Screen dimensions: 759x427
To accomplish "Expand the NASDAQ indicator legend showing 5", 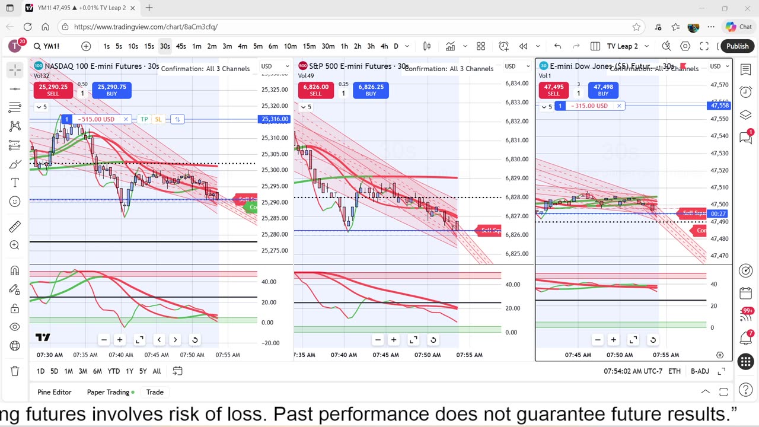I will [41, 107].
